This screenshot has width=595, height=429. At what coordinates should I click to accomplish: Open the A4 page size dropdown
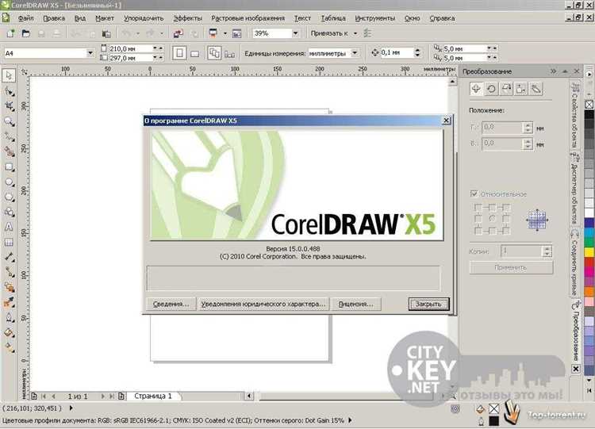90,53
